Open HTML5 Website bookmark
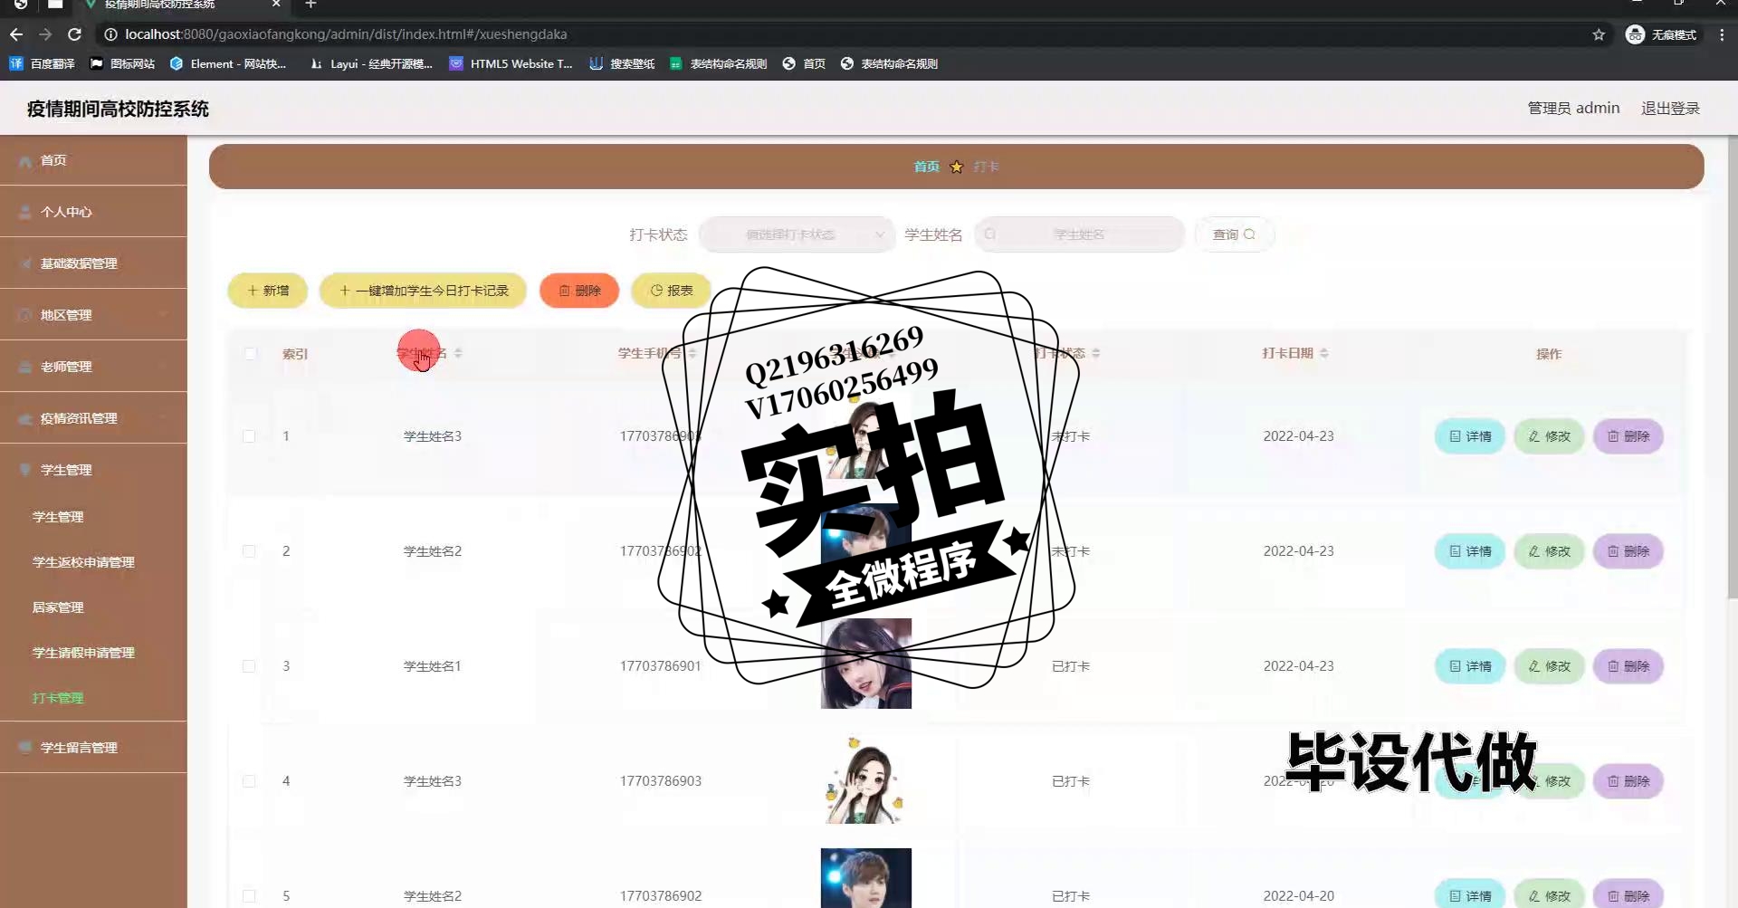Screen dimensions: 1738x908 tap(511, 63)
